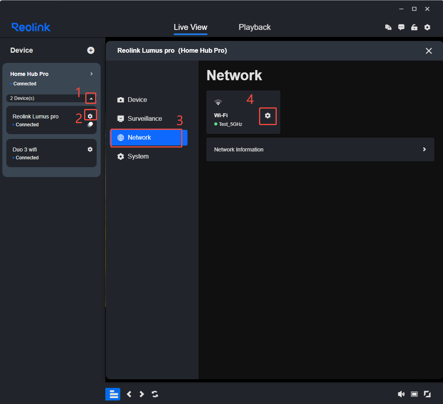Click the Wi-Fi signal icon

[x=218, y=102]
